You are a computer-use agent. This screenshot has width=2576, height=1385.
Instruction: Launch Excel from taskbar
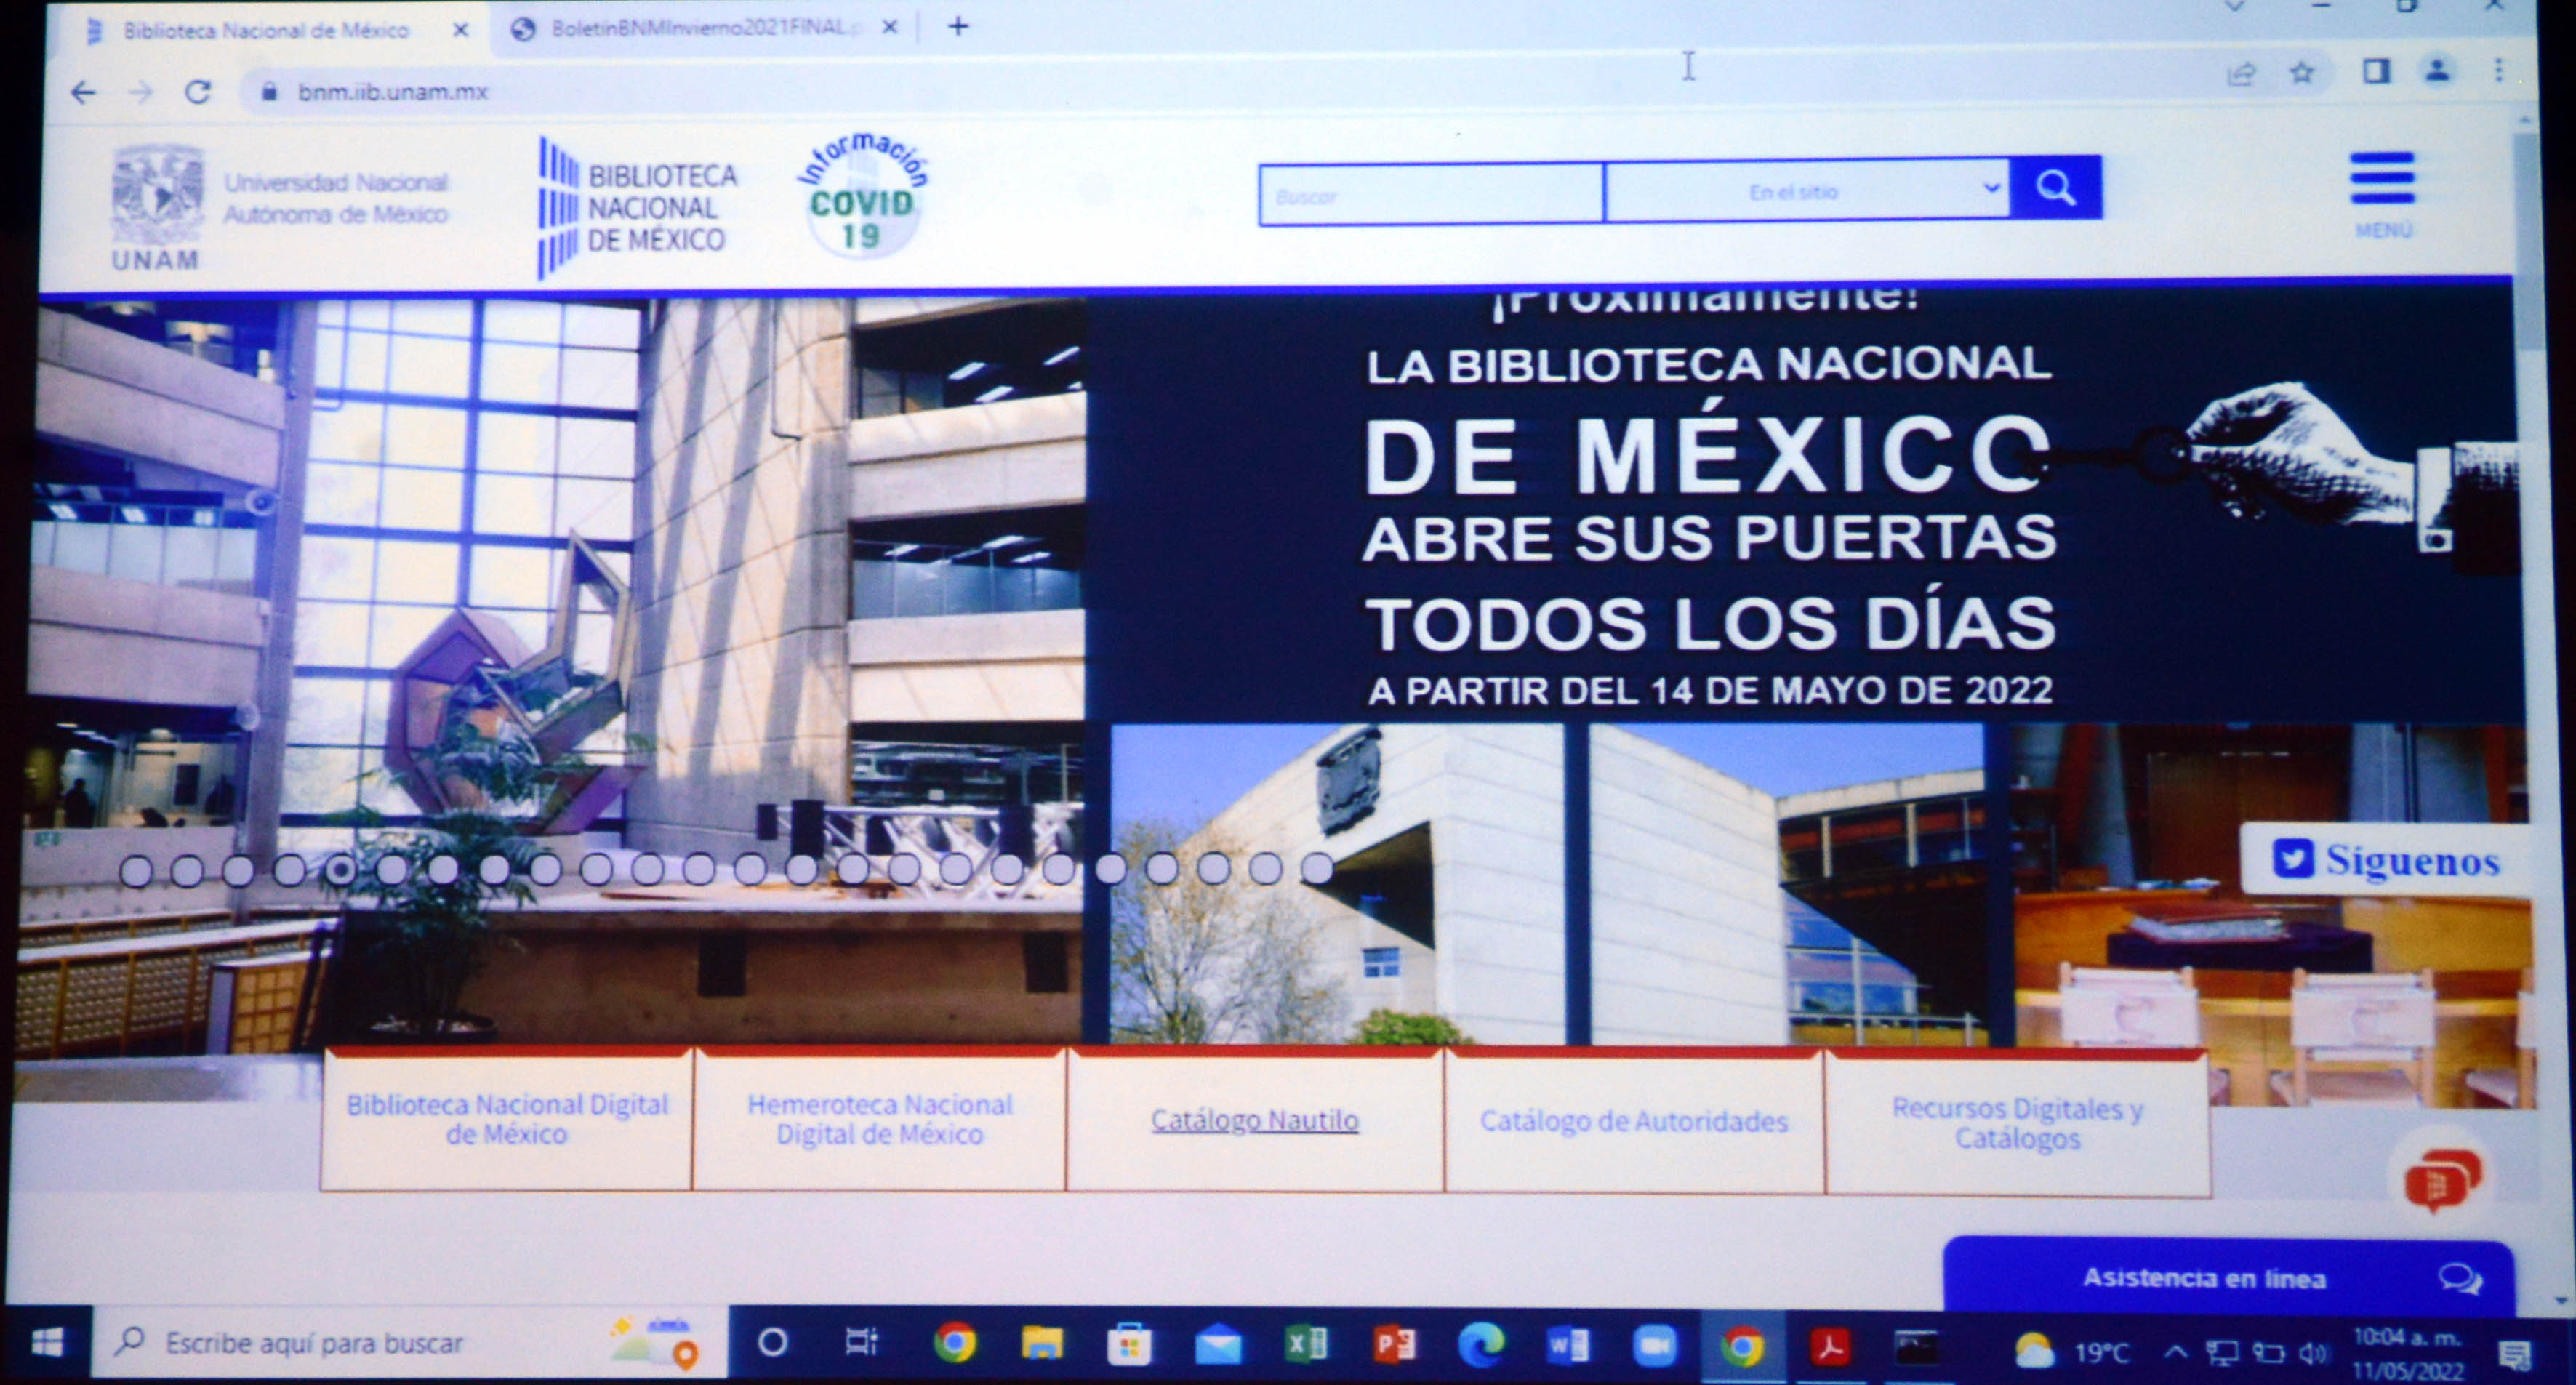1305,1344
